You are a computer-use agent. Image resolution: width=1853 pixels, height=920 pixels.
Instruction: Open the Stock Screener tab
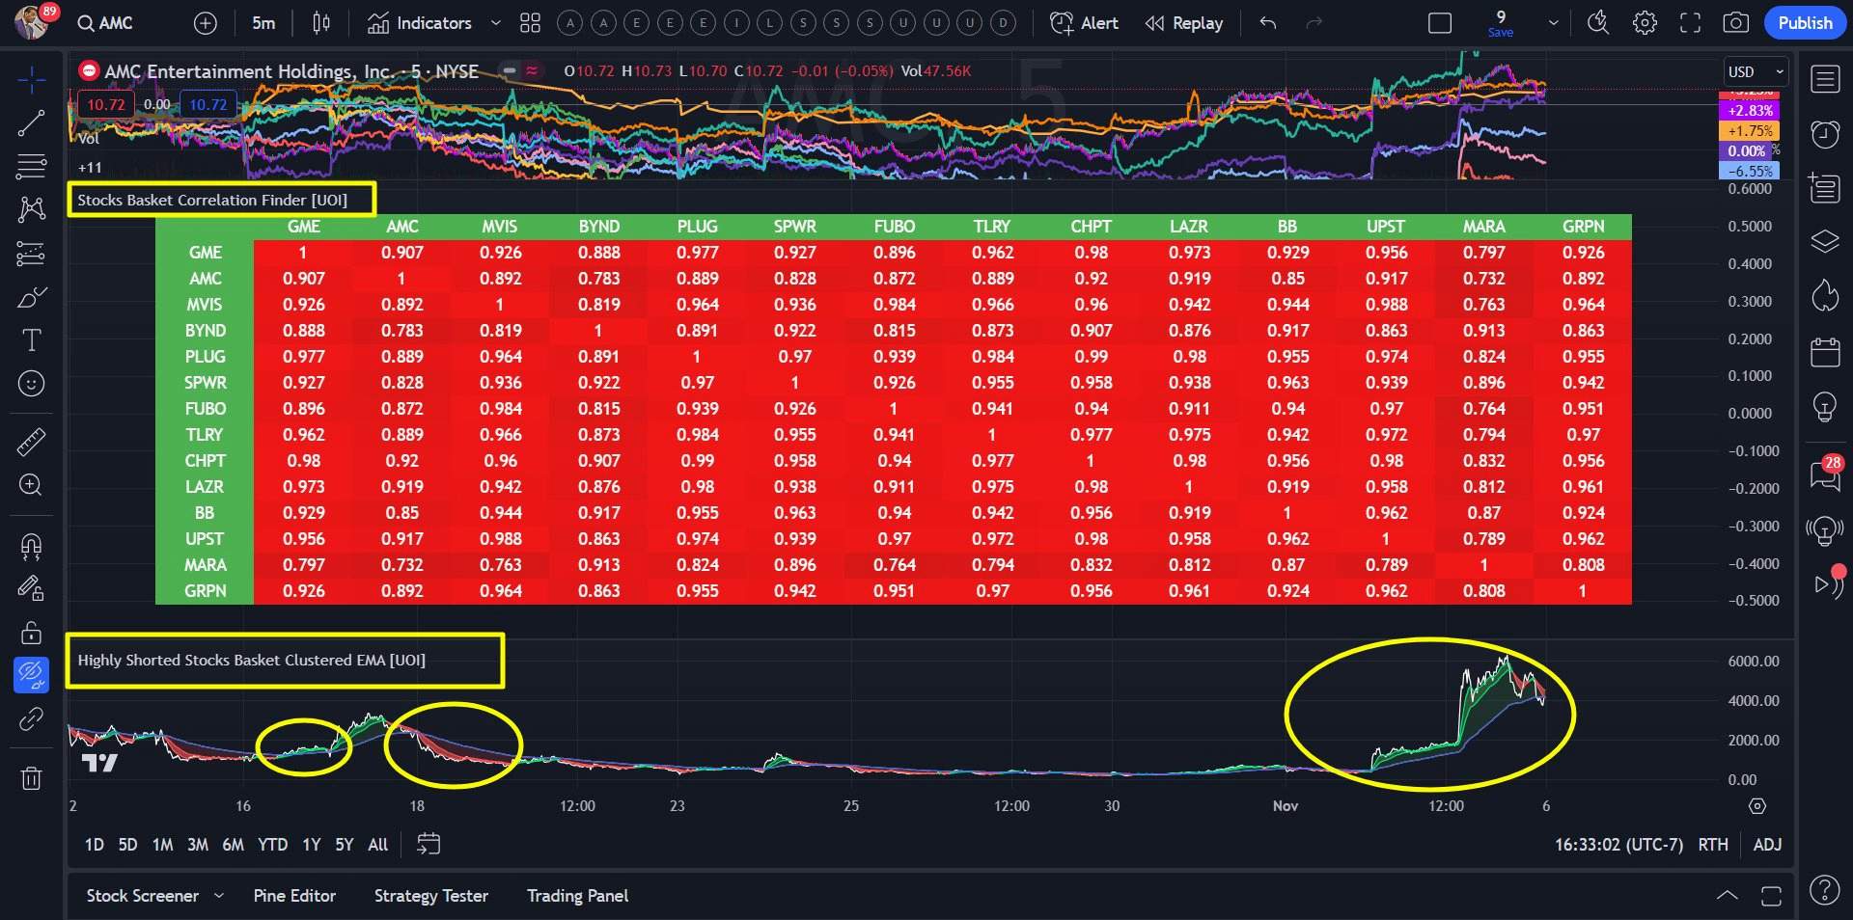coord(142,896)
